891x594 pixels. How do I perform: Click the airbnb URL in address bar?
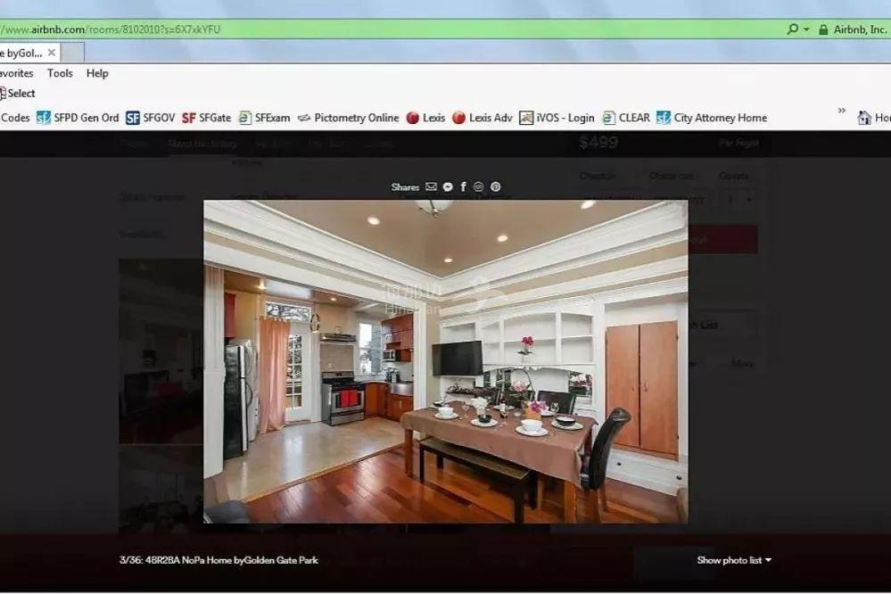[x=111, y=29]
